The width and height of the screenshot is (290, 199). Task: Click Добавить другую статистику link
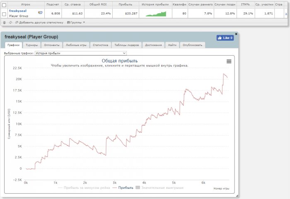coord(39,22)
